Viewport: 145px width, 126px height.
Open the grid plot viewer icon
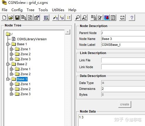(x=107, y=18)
